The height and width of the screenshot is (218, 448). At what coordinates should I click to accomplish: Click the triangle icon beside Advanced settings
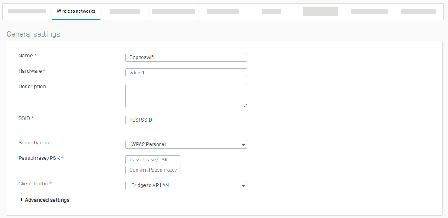pyautogui.click(x=22, y=200)
